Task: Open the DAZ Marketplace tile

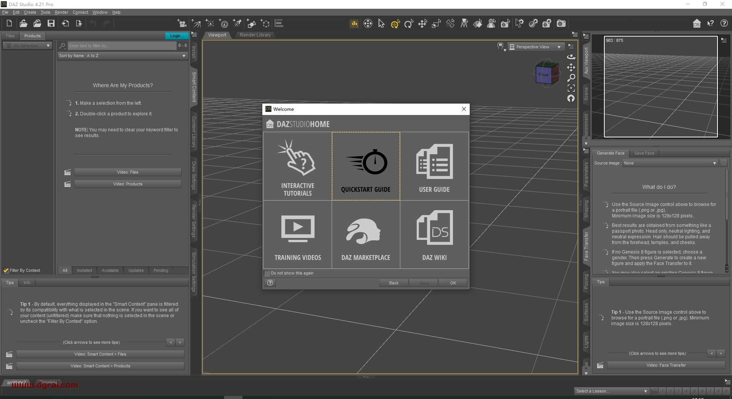Action: coord(366,235)
